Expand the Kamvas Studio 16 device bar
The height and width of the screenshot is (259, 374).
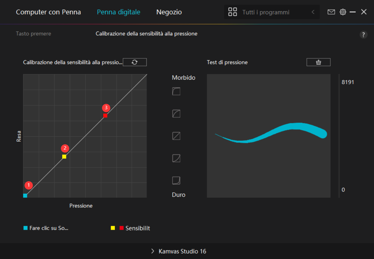(179, 251)
